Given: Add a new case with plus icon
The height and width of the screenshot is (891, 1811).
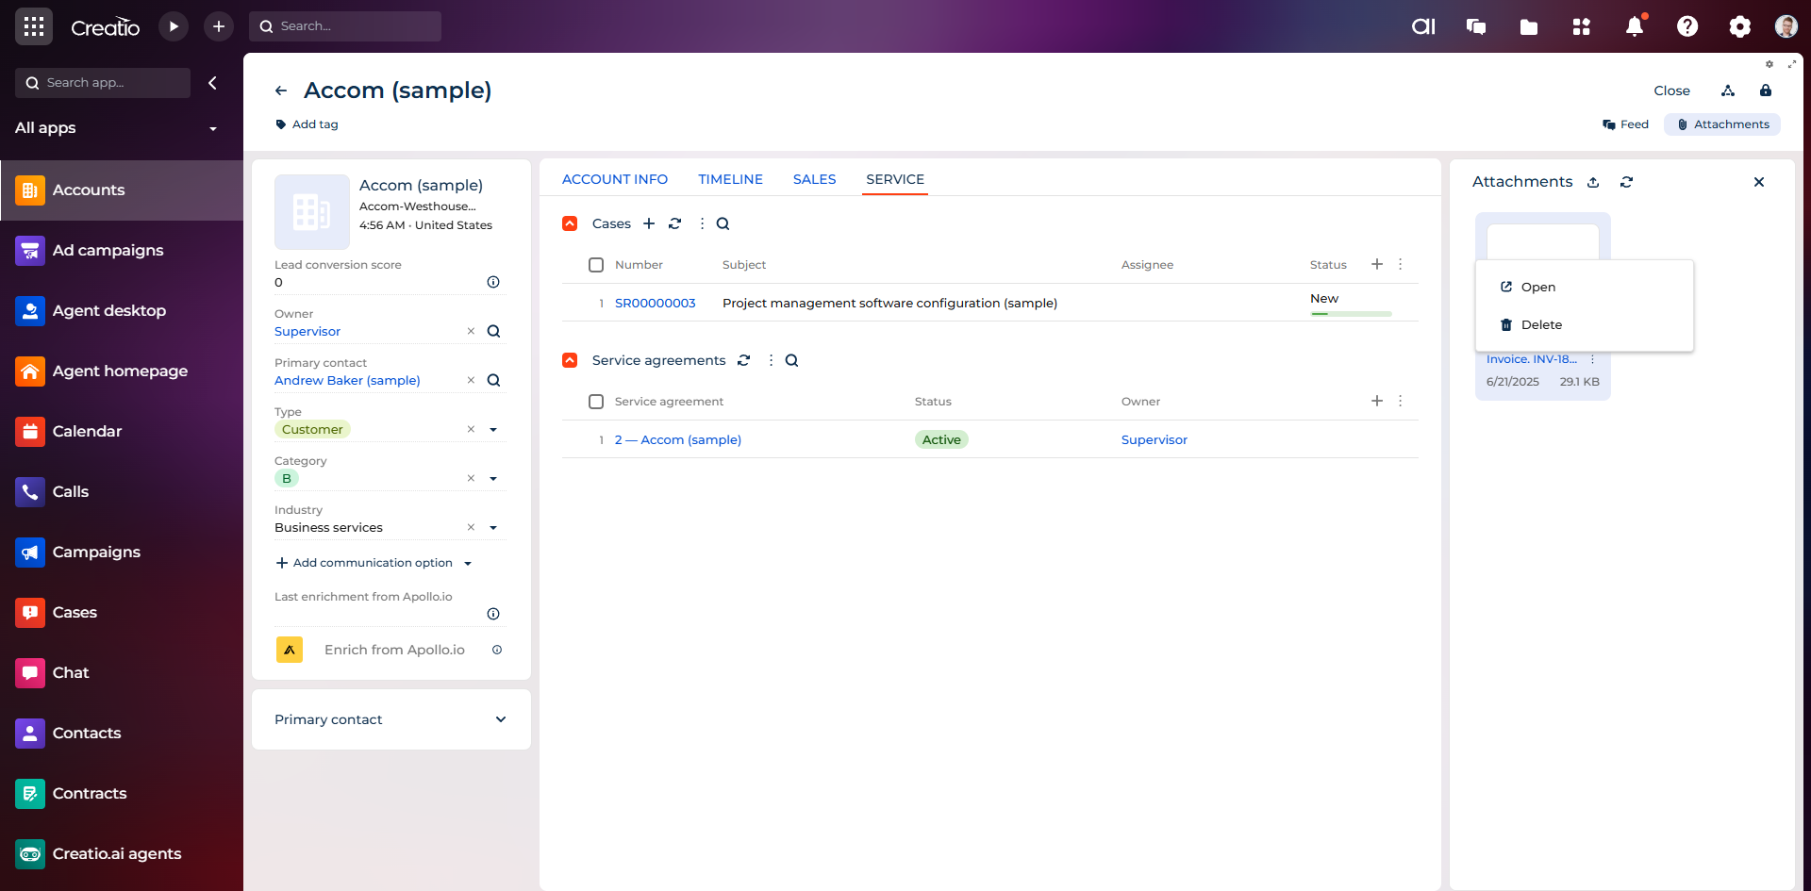Looking at the screenshot, I should [x=649, y=223].
